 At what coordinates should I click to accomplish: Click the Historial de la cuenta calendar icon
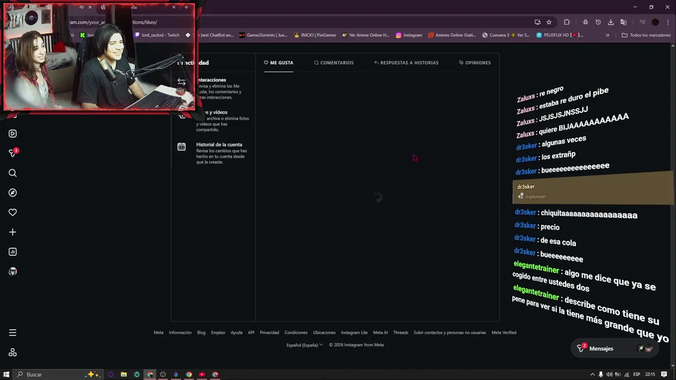pos(181,147)
